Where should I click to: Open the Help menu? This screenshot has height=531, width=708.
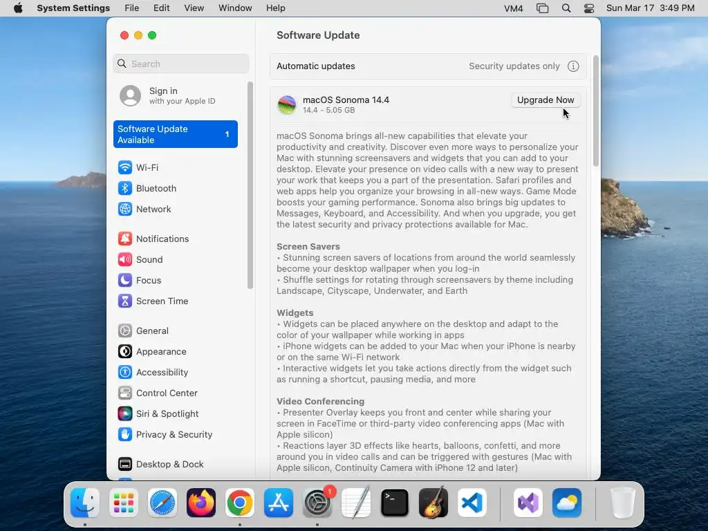click(x=275, y=8)
